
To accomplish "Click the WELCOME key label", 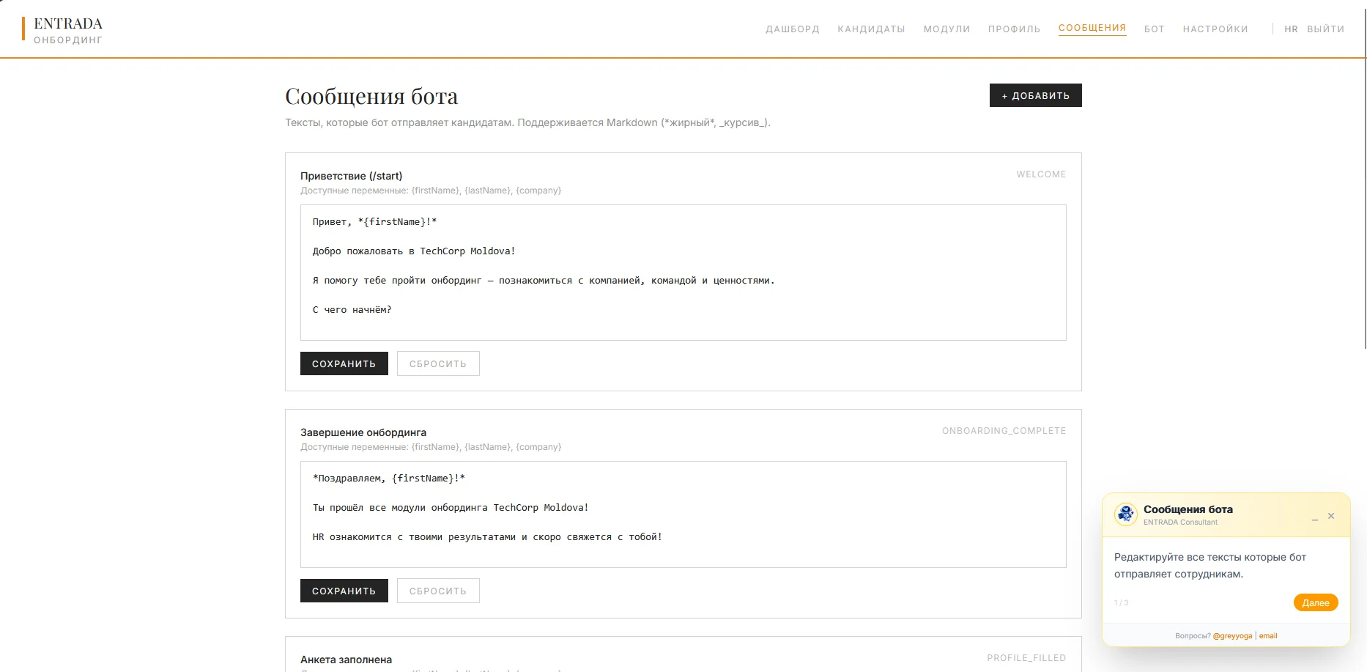I will pos(1041,174).
